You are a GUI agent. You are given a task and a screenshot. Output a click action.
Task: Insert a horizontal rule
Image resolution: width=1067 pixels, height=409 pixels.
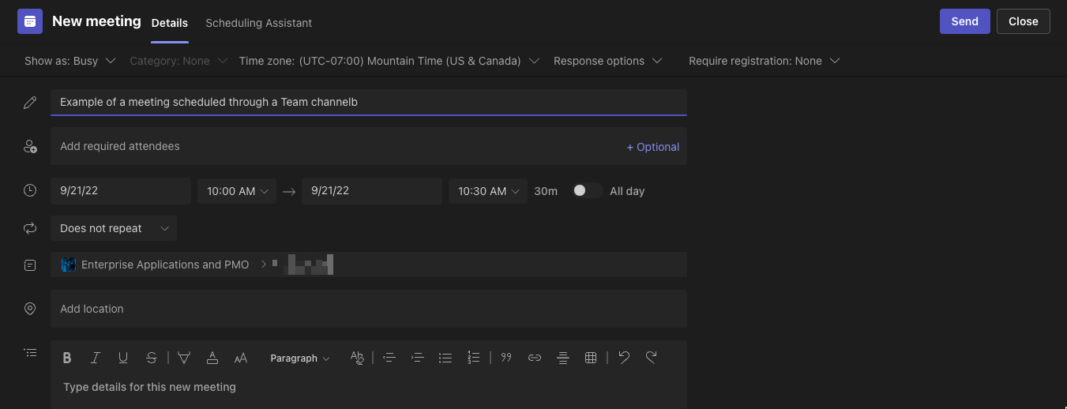562,358
